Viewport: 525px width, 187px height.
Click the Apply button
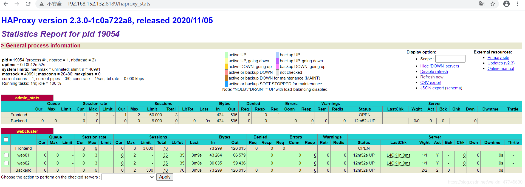point(165,177)
